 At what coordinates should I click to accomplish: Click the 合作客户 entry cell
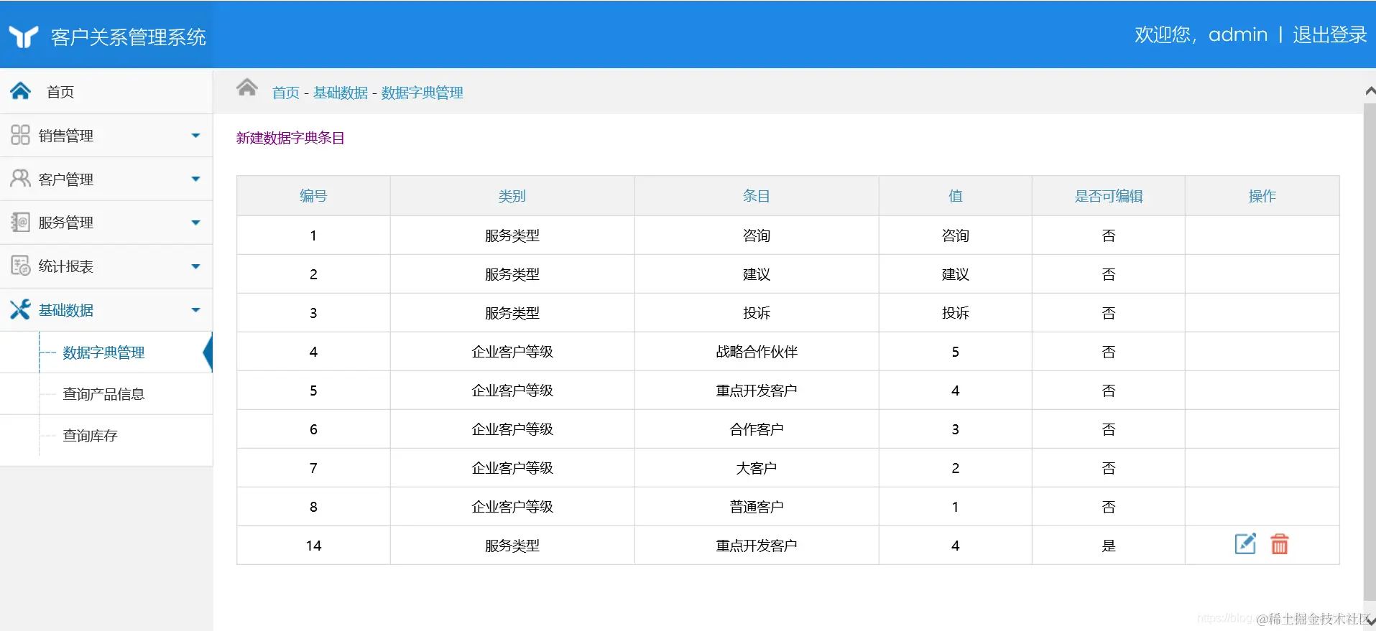pyautogui.click(x=757, y=429)
